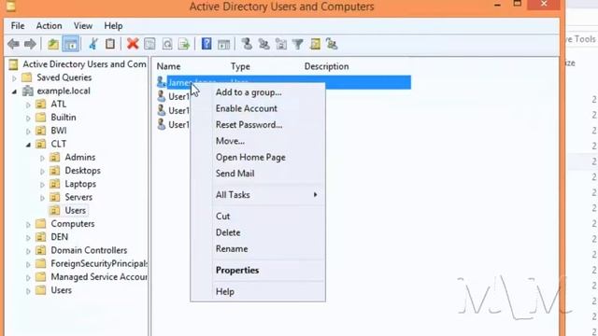Open the View menu

83,26
